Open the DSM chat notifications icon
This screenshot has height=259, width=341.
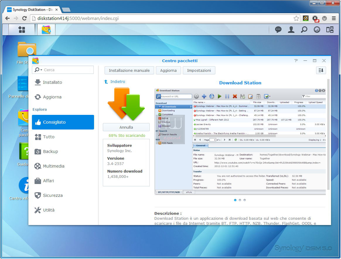click(278, 30)
